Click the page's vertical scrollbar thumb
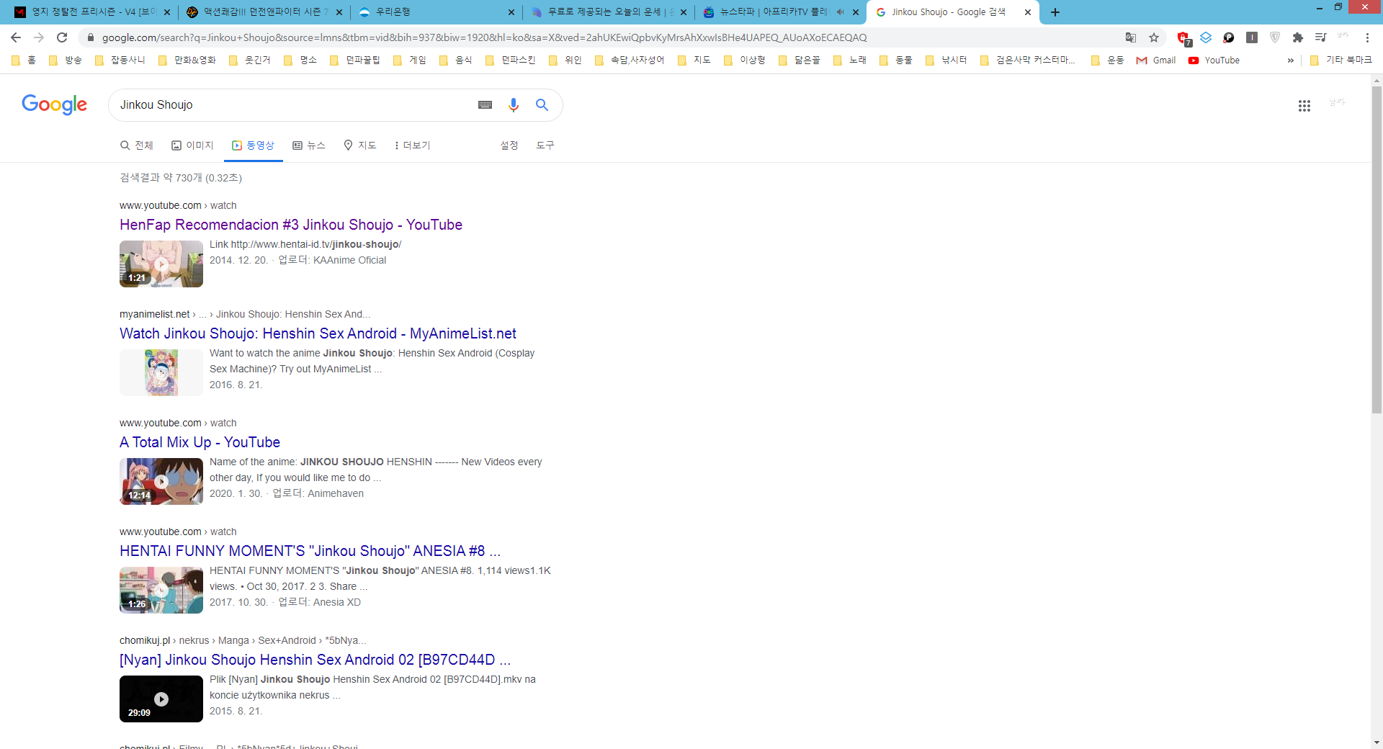The width and height of the screenshot is (1383, 749). point(1377,248)
